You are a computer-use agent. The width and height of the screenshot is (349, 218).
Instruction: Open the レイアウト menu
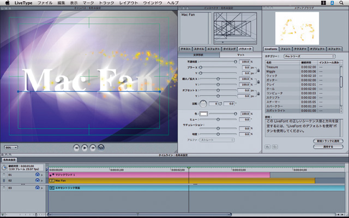coord(129,3)
